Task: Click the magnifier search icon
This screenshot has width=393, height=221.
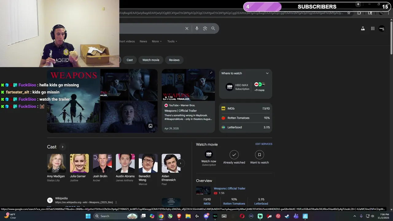Action: pos(213,28)
